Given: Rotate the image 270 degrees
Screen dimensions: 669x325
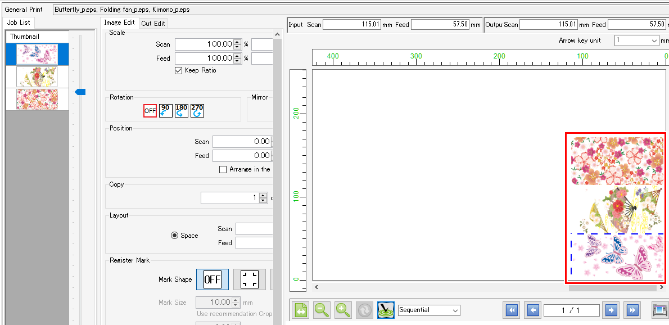Looking at the screenshot, I should [x=196, y=111].
